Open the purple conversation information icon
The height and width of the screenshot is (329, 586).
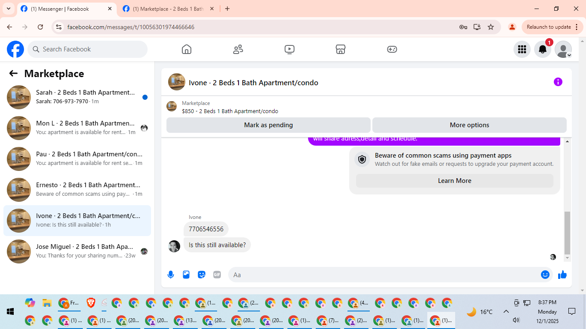(x=558, y=82)
